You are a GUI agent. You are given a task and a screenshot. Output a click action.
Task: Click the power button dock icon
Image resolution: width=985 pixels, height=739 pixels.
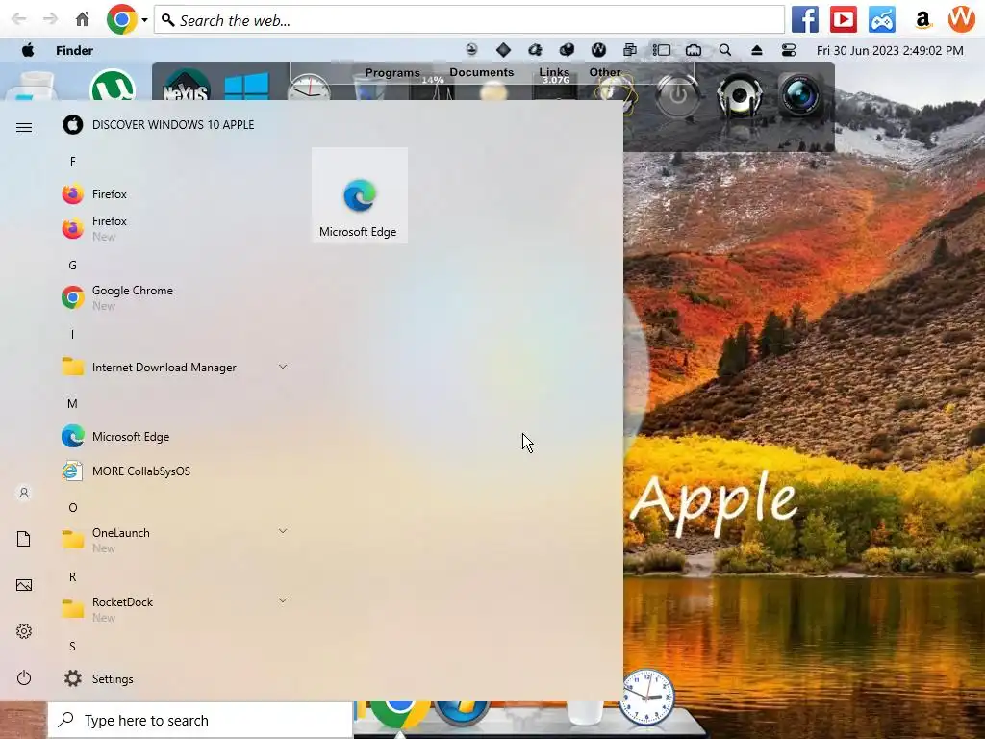point(677,95)
